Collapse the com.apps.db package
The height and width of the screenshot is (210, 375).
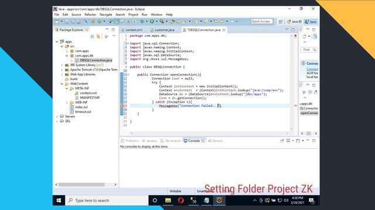pyautogui.click(x=67, y=56)
